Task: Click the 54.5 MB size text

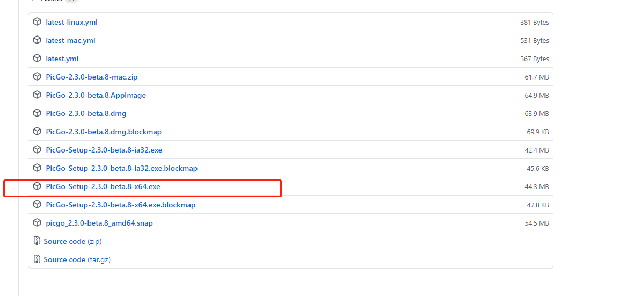Action: [537, 223]
